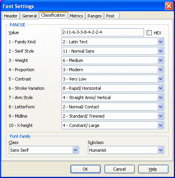Open the Weight dropdown arrow
Screen dimensions: 175x178
click(x=160, y=60)
